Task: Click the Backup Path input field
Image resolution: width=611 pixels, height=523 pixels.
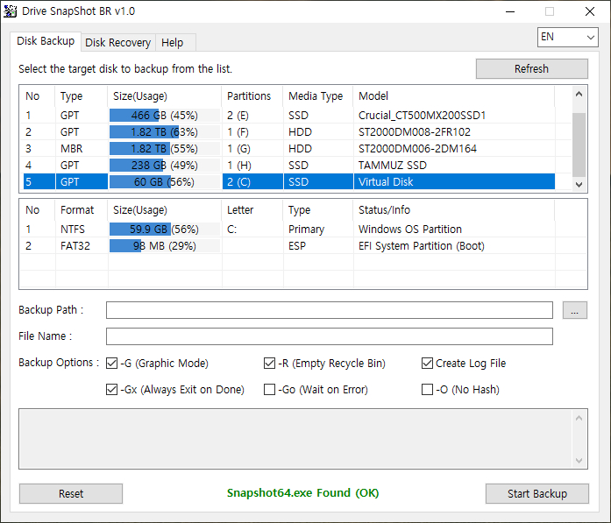Action: [x=330, y=310]
